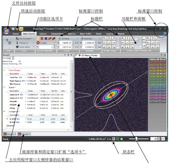Expand the Z Scale 1x dropdown
This screenshot has width=171, height=164.
33,43
